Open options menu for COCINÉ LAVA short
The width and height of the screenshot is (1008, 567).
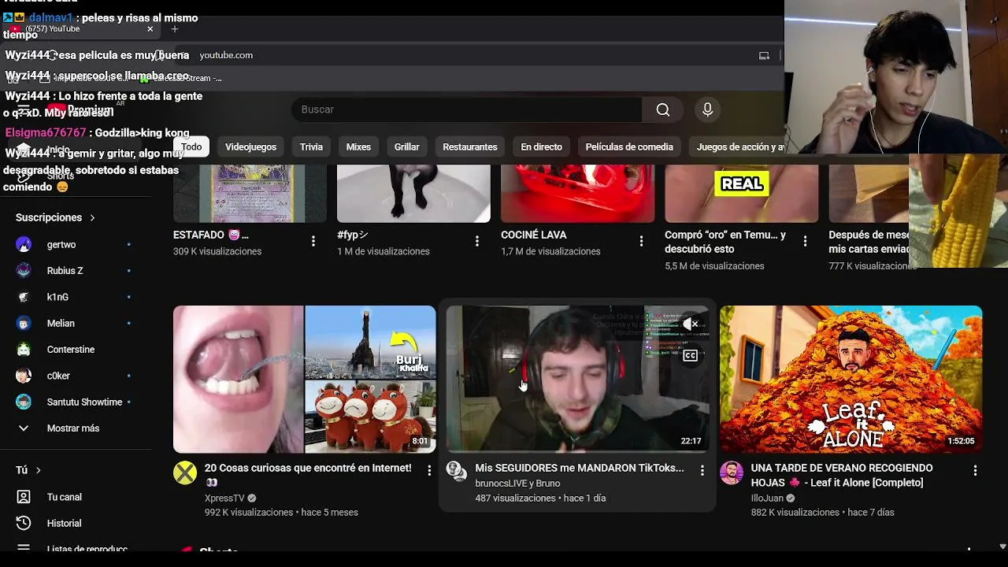click(x=641, y=241)
